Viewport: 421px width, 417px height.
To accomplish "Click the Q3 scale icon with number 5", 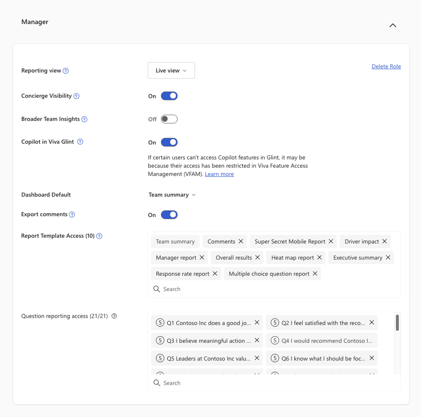I will [160, 341].
